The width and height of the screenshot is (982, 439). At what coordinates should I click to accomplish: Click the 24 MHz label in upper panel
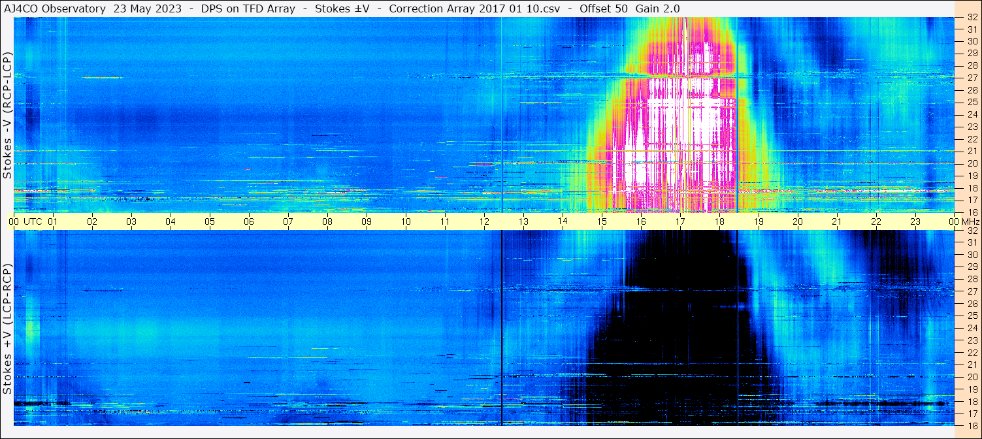[971, 114]
